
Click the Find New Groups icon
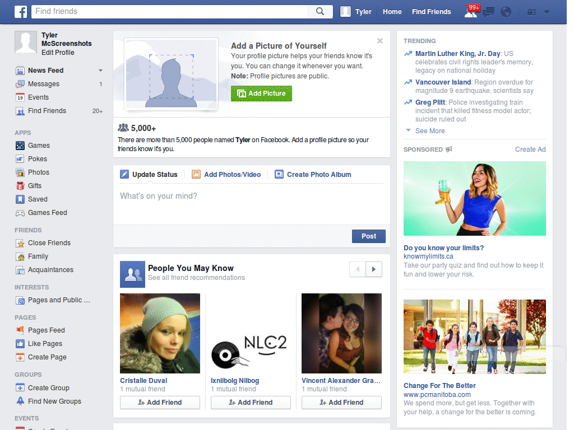click(x=20, y=401)
